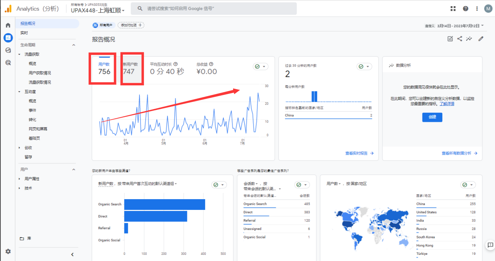The width and height of the screenshot is (495, 261).
Task: Click the search input field
Action: click(214, 8)
